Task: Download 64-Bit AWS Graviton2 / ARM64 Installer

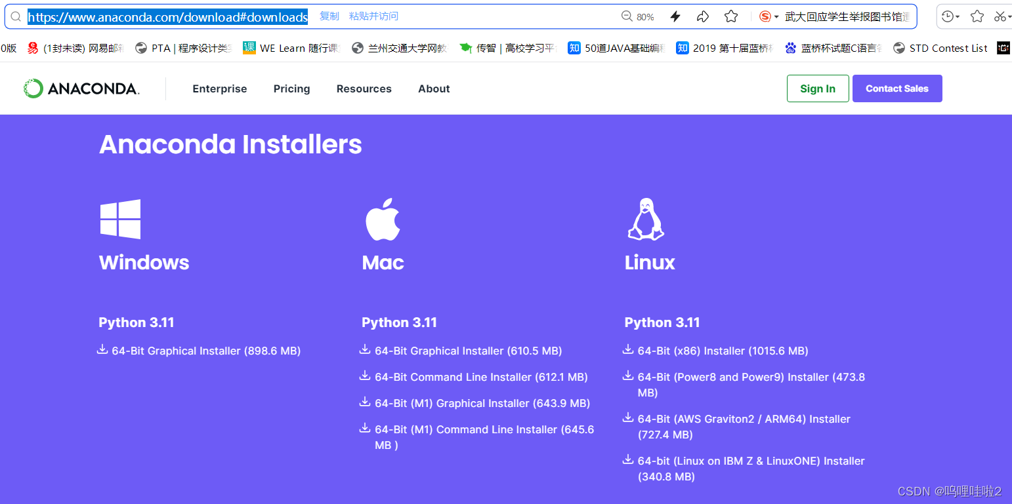Action: [744, 427]
